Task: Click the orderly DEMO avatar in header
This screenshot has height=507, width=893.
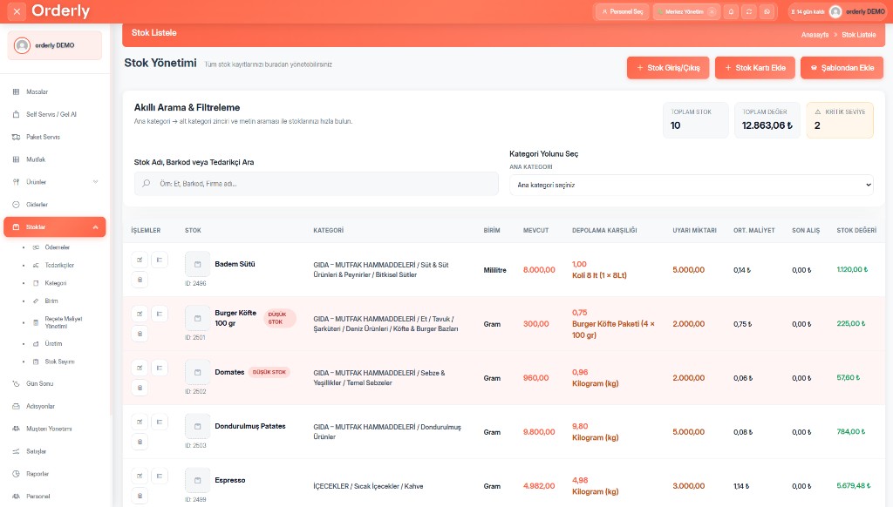Action: (x=835, y=11)
